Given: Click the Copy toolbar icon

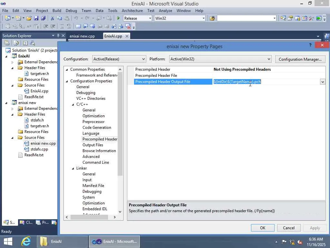Looking at the screenshot, I should [x=60, y=18].
